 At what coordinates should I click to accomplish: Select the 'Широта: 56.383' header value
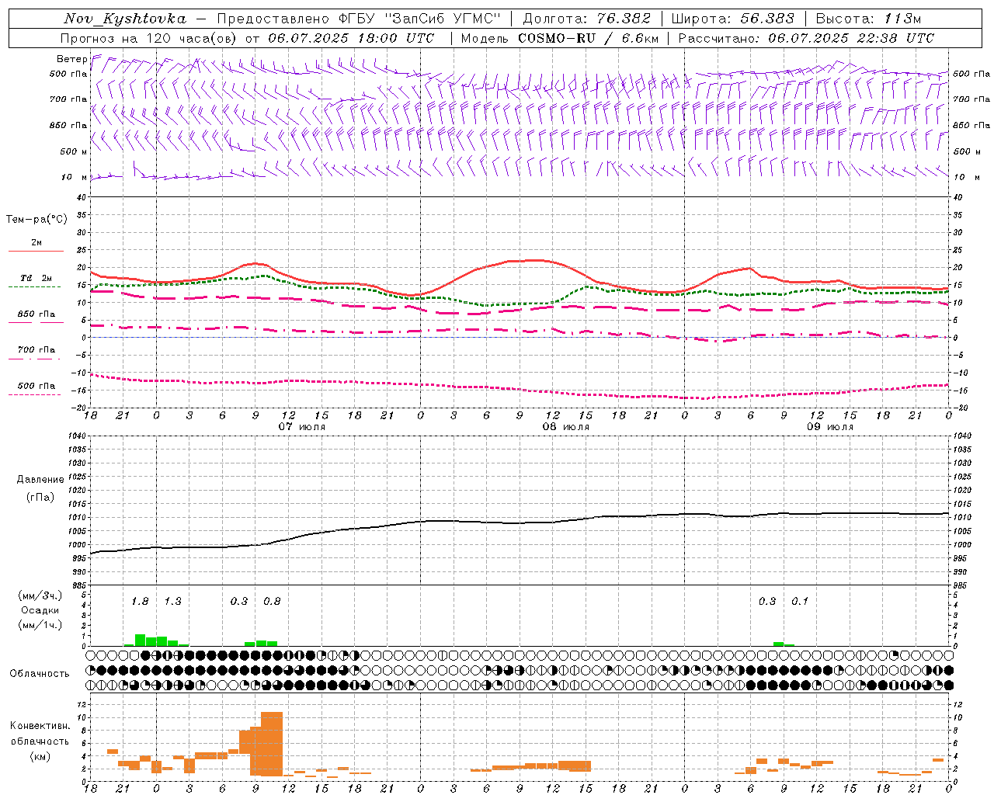732,19
